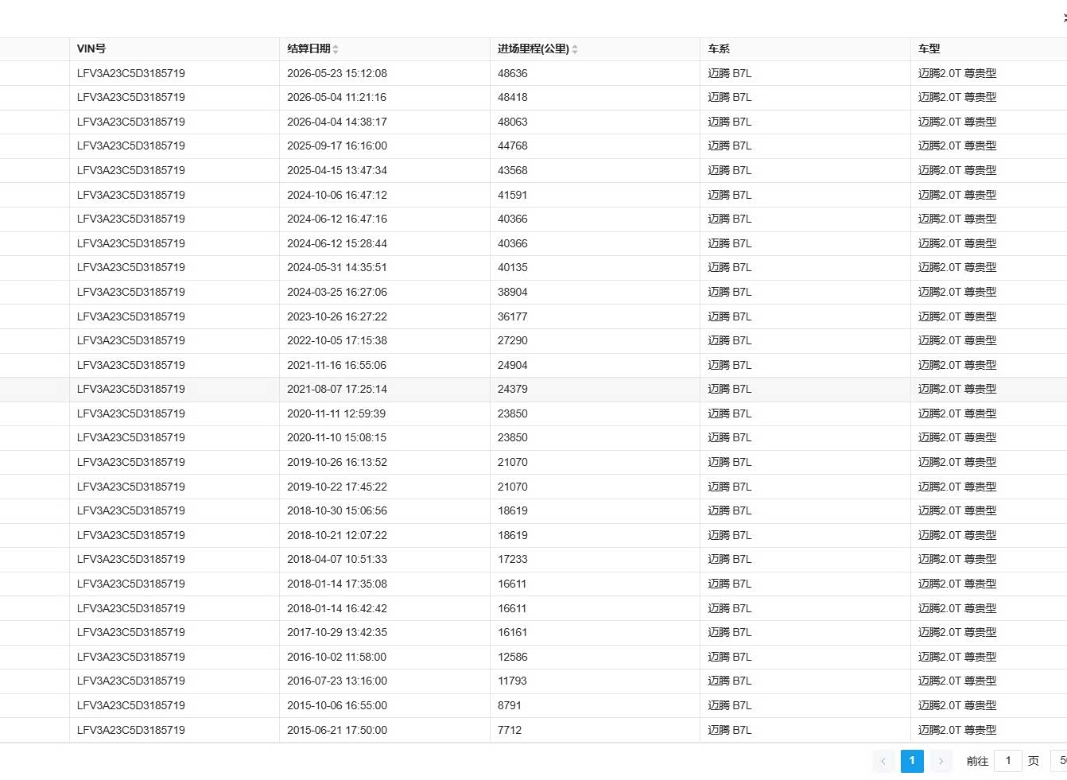Click the mileage value 16161
The height and width of the screenshot is (780, 1067).
(x=513, y=632)
